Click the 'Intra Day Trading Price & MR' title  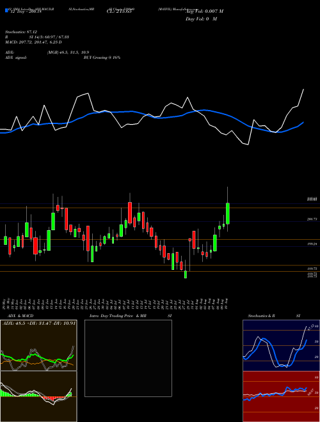click(x=118, y=316)
